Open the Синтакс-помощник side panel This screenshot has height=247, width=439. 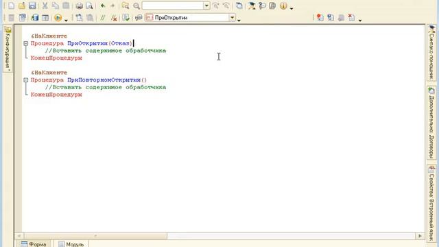point(431,52)
